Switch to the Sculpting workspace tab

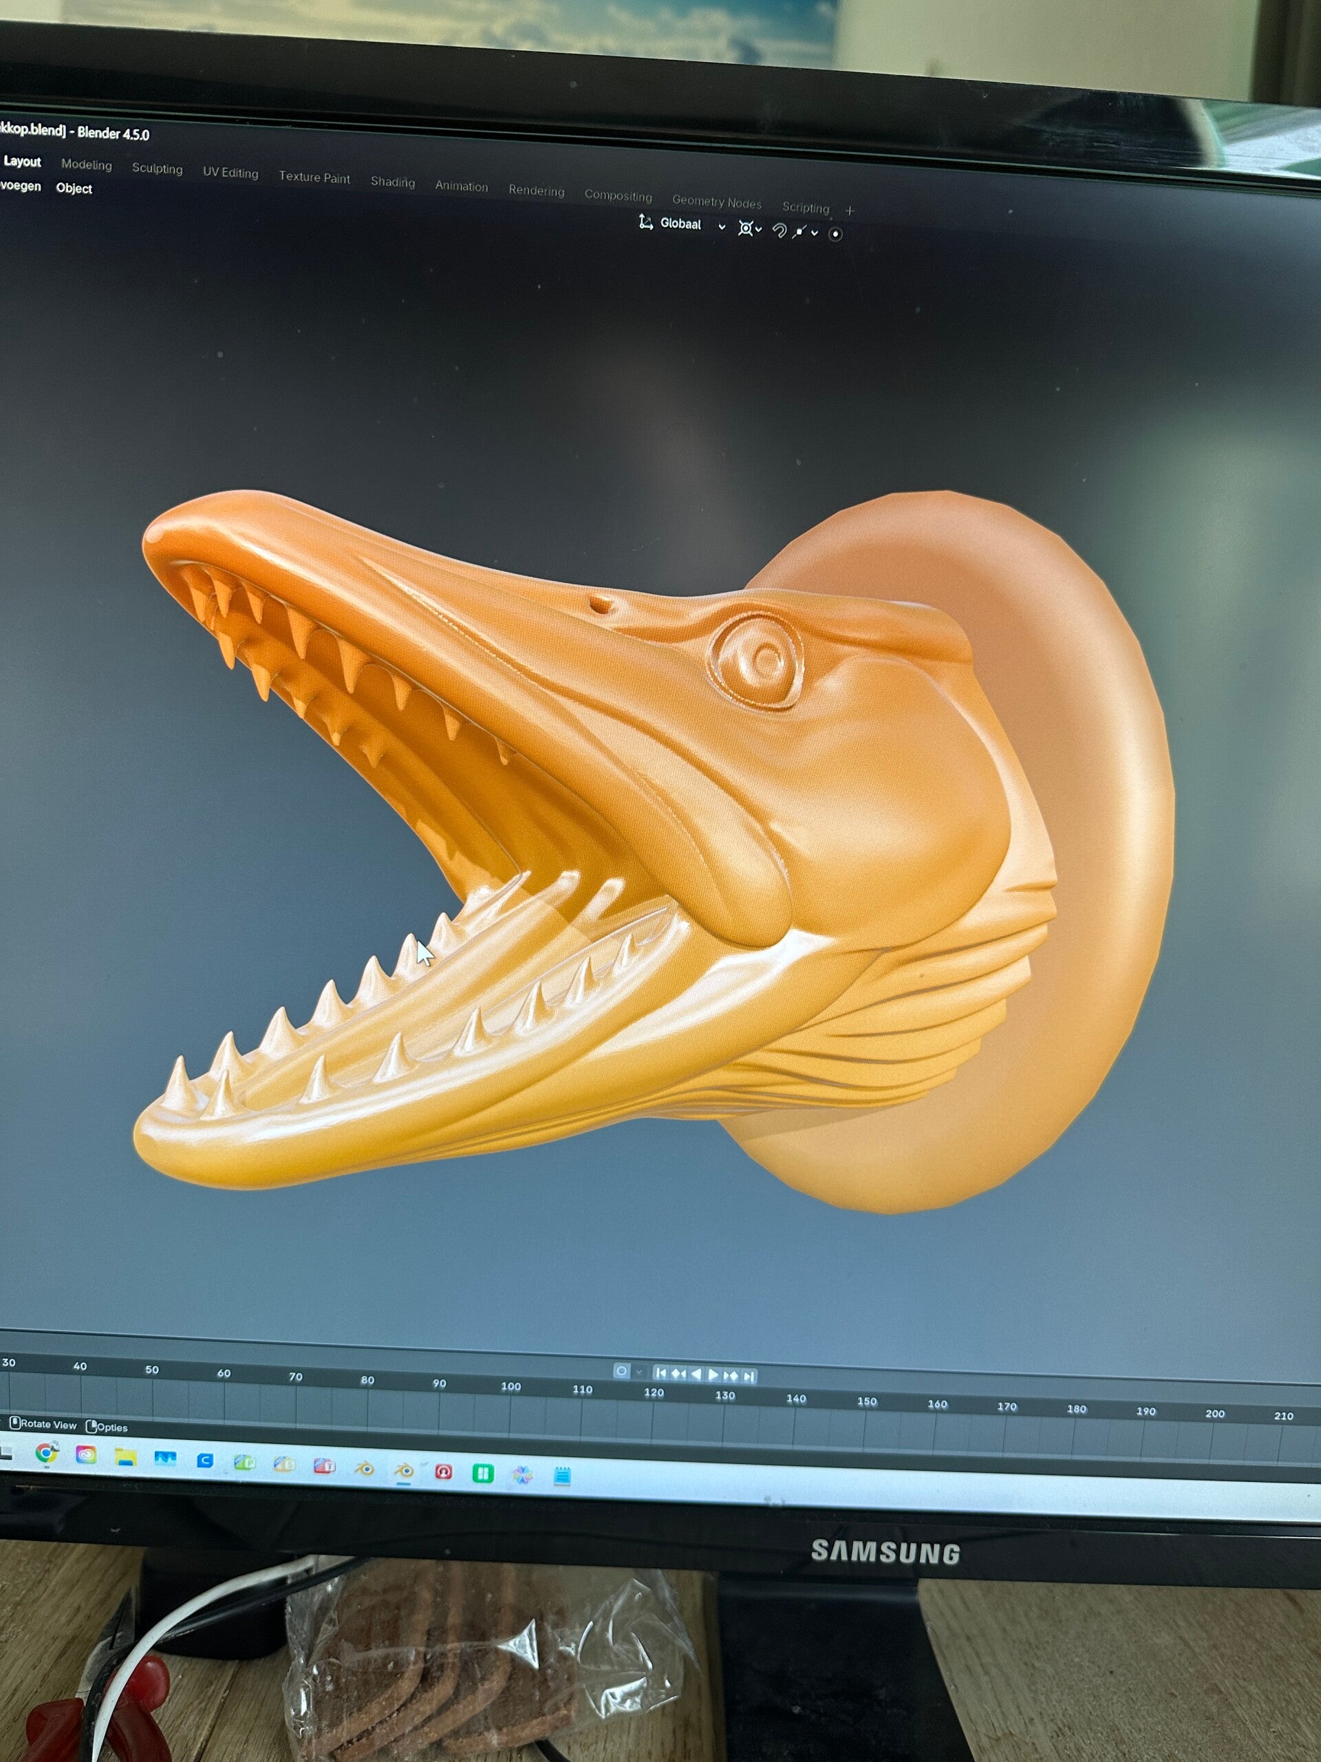157,168
